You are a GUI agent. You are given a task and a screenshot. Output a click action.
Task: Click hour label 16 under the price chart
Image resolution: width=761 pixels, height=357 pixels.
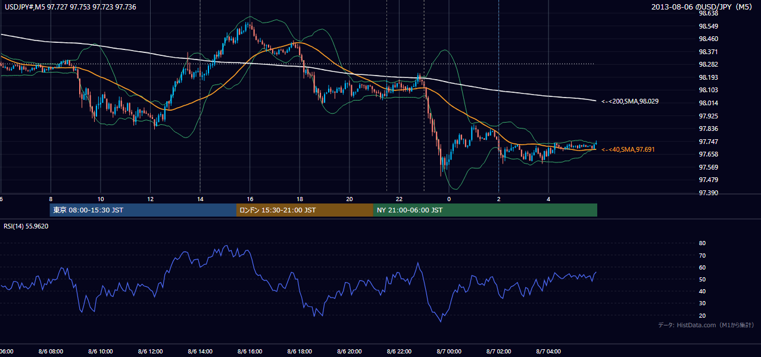point(250,199)
